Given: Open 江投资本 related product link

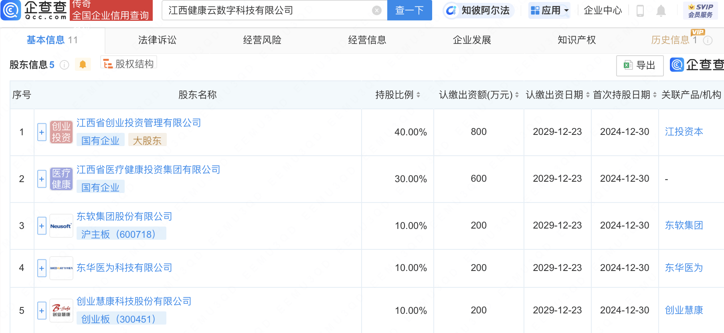Looking at the screenshot, I should [684, 132].
